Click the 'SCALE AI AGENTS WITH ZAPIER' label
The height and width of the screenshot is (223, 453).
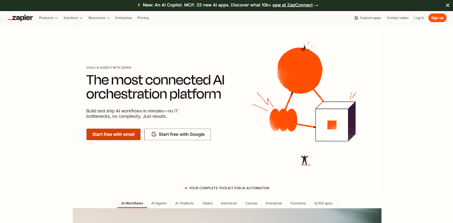tap(109, 68)
